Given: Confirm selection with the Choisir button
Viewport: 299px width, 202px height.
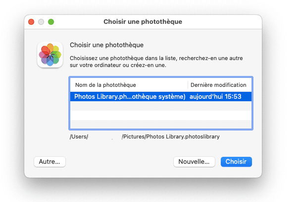Looking at the screenshot, I should point(236,162).
